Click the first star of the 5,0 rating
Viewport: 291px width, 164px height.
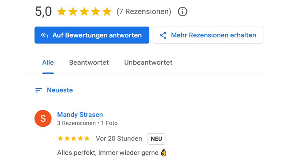click(62, 12)
